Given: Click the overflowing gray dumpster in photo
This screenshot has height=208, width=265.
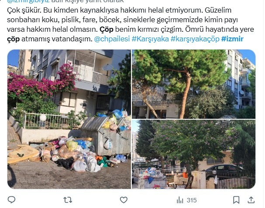Looking at the screenshot, I should pos(106,135).
